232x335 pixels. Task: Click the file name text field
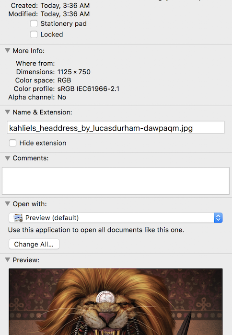click(x=116, y=128)
